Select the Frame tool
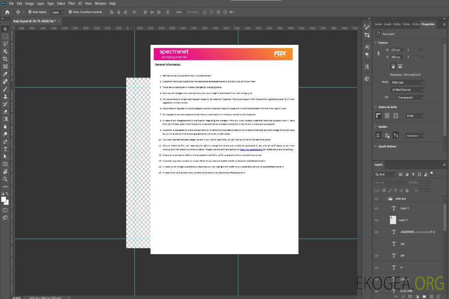This screenshot has width=449, height=299. point(5,66)
